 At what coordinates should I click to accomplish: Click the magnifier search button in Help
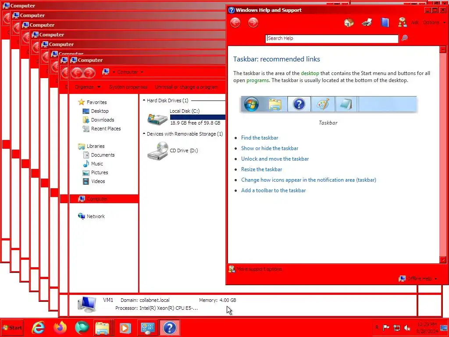click(x=404, y=38)
